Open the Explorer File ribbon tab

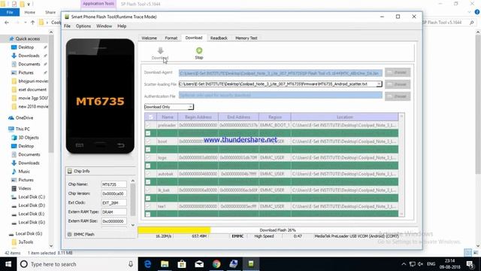pyautogui.click(x=10, y=12)
